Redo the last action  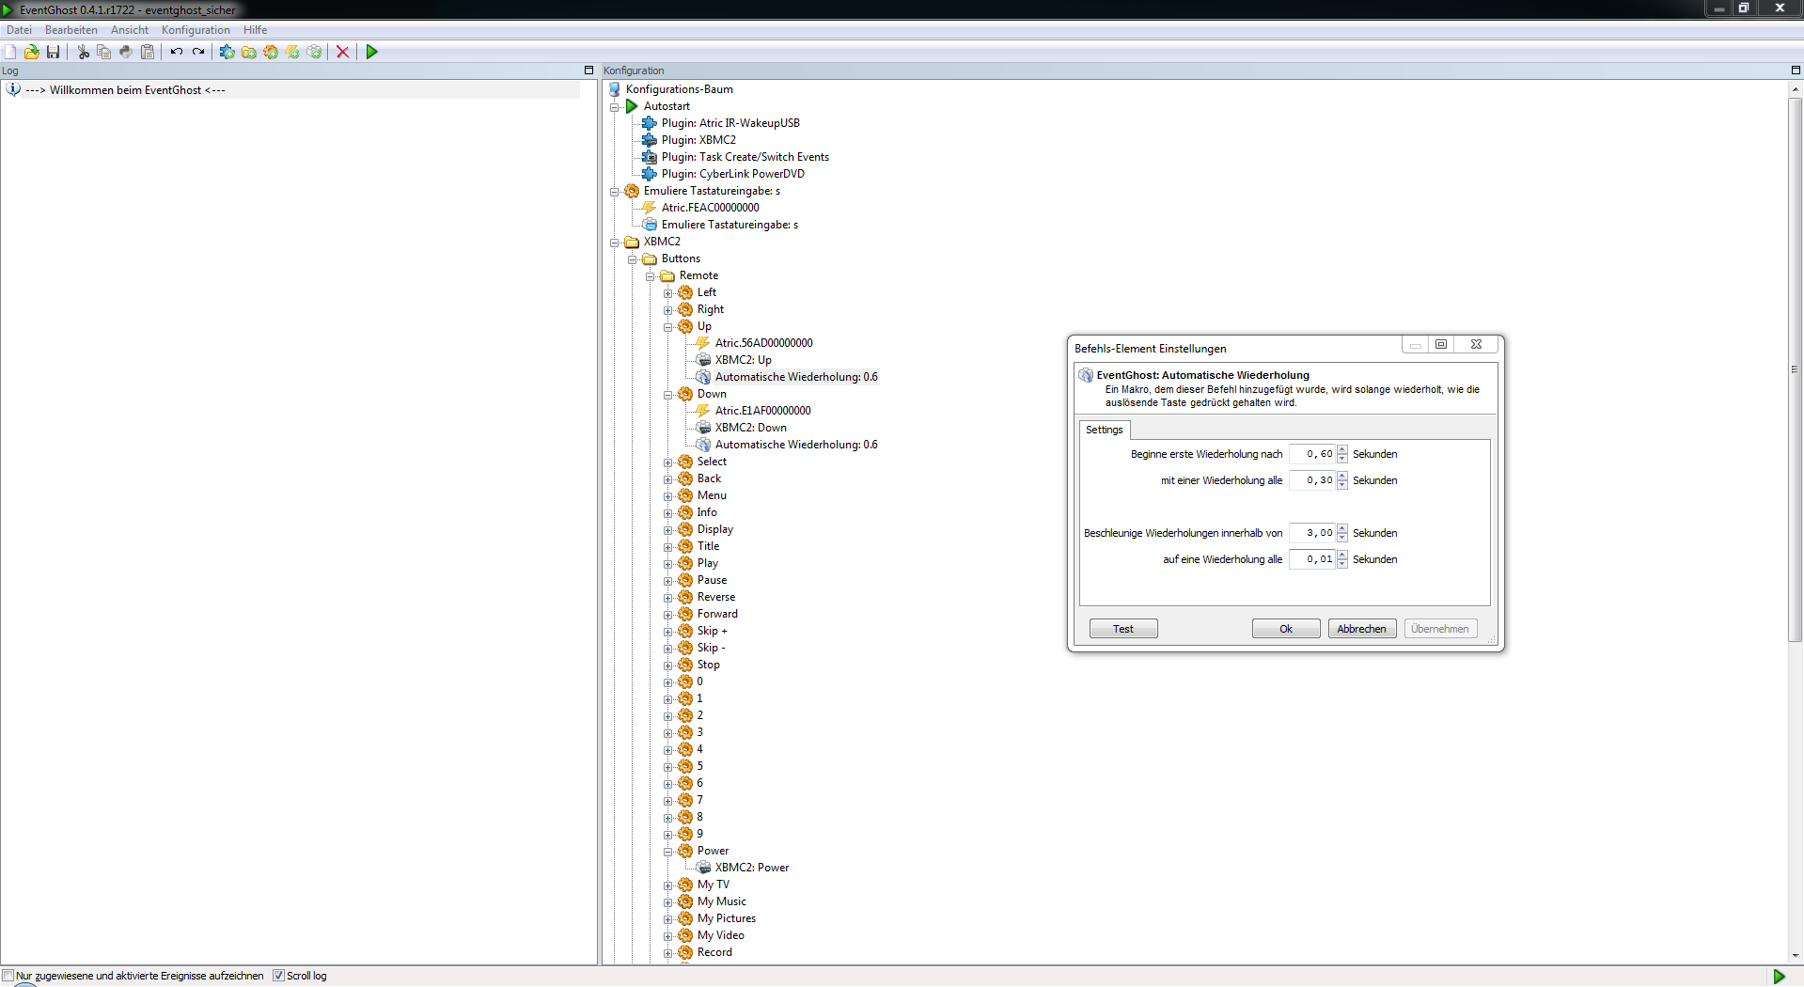click(x=198, y=52)
